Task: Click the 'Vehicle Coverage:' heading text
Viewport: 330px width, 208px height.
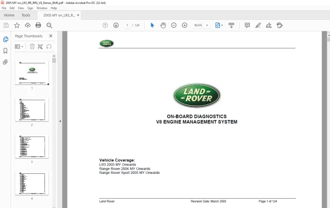Action: pyautogui.click(x=117, y=160)
